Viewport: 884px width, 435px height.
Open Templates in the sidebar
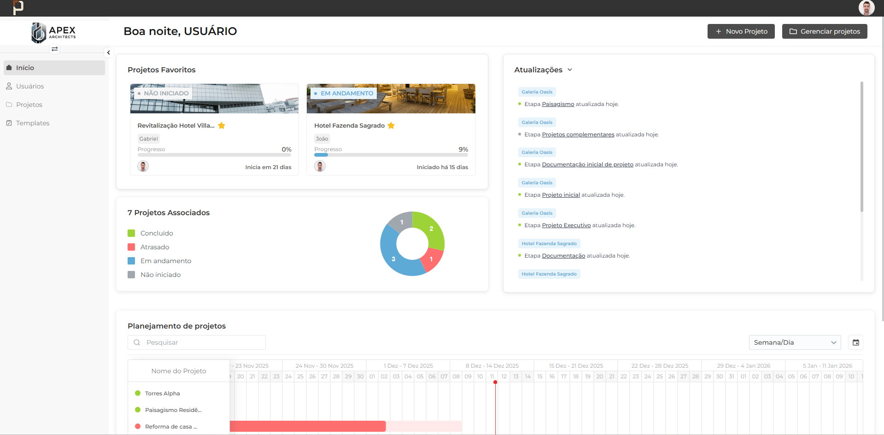point(32,123)
